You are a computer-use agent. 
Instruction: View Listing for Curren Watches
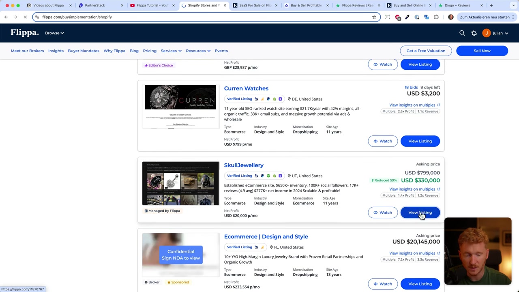click(x=420, y=141)
